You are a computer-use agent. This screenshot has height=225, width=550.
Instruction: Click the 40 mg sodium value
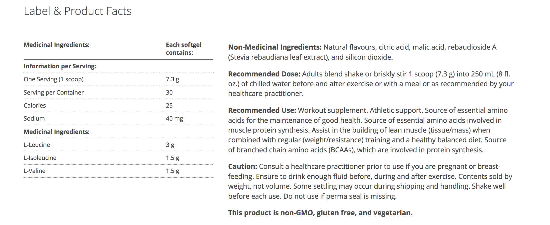point(174,118)
